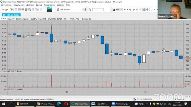Open the first table window icon
The height and width of the screenshot is (107, 191).
16,10
